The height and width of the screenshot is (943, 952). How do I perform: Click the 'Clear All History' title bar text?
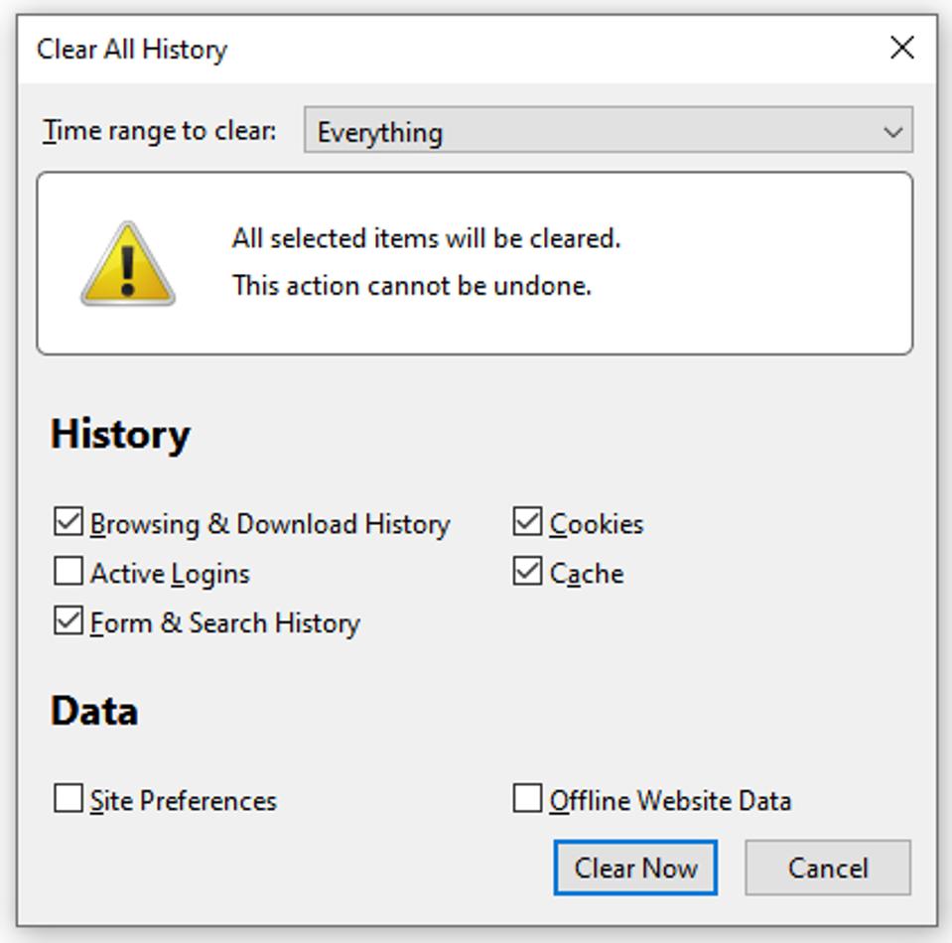coord(132,50)
